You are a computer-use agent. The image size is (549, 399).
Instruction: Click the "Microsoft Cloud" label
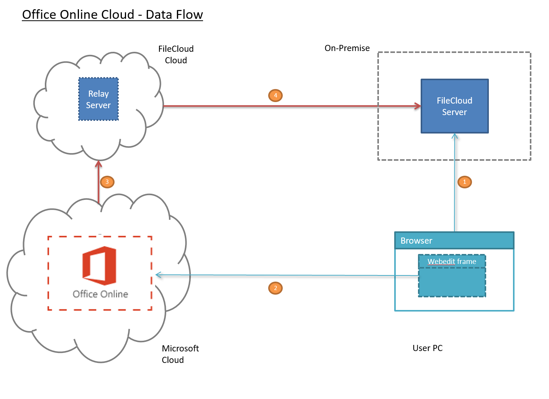pos(180,354)
